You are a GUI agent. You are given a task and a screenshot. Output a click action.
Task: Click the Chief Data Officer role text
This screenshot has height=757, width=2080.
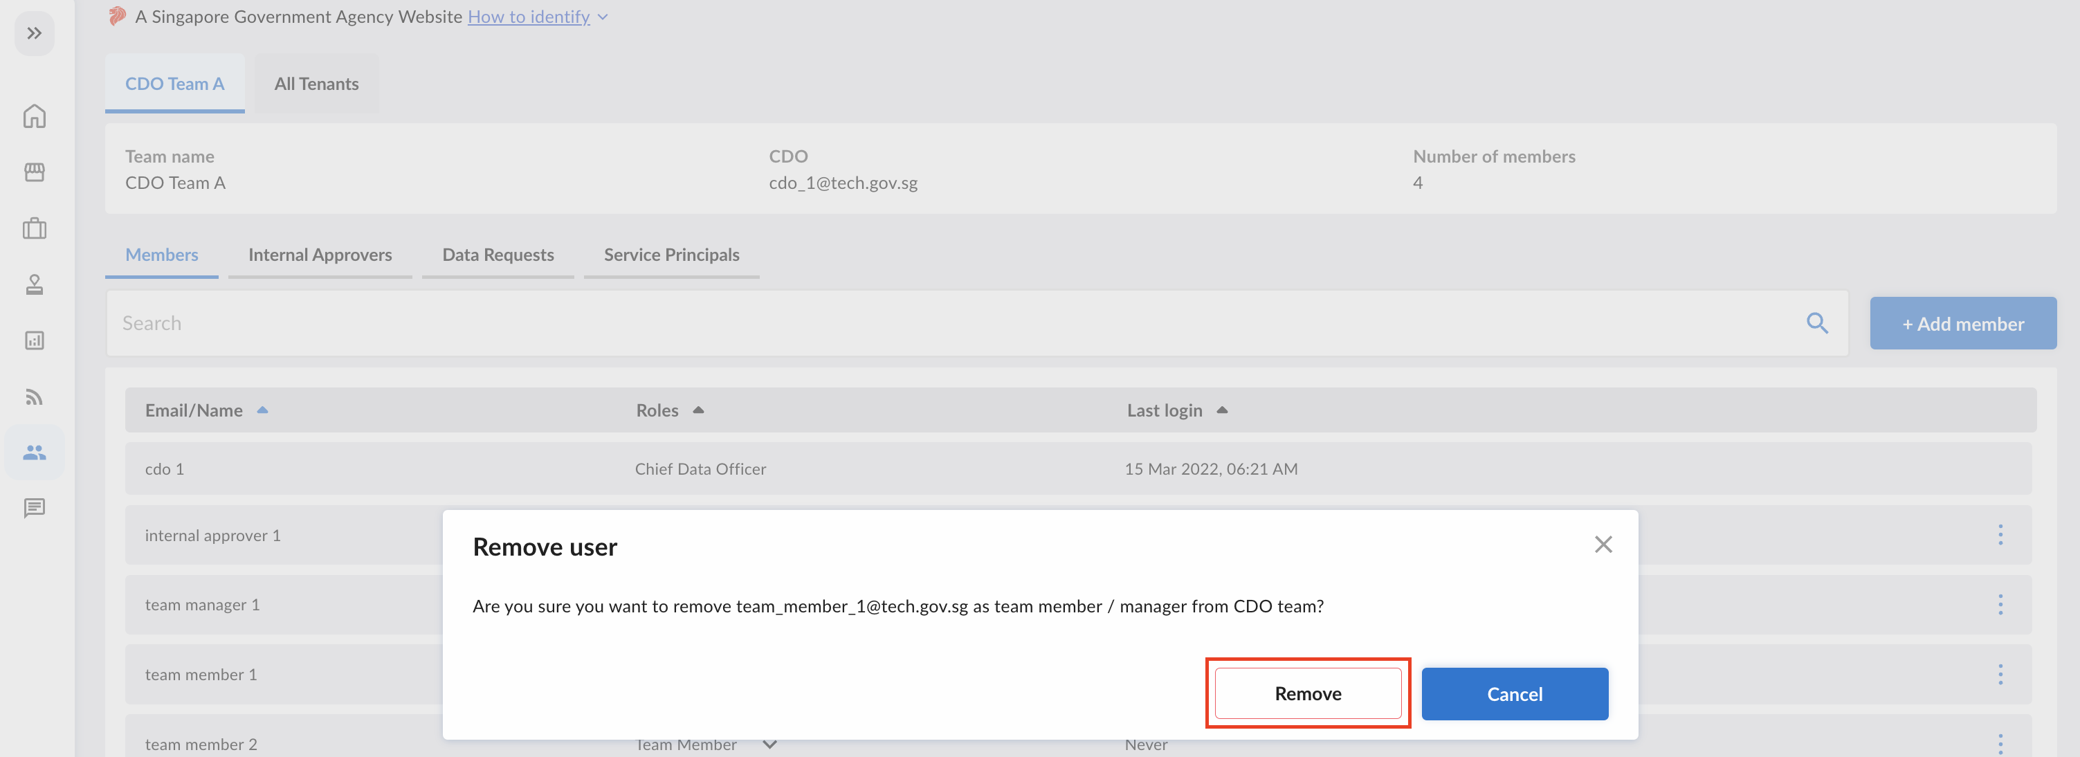(700, 469)
